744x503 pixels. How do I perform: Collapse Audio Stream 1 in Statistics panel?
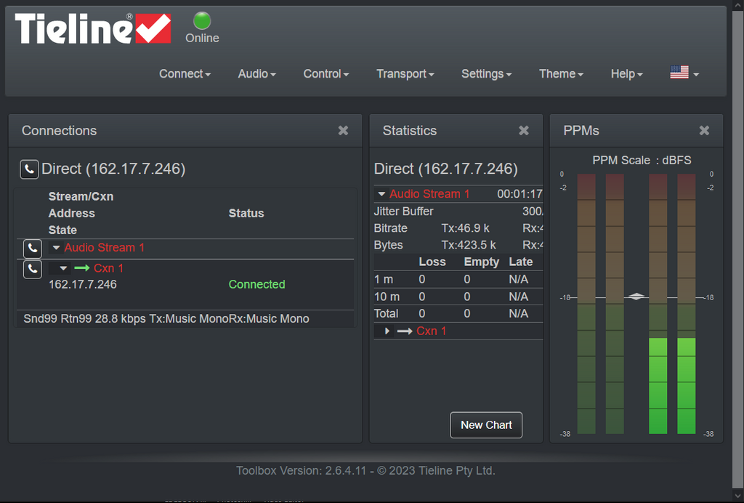381,195
